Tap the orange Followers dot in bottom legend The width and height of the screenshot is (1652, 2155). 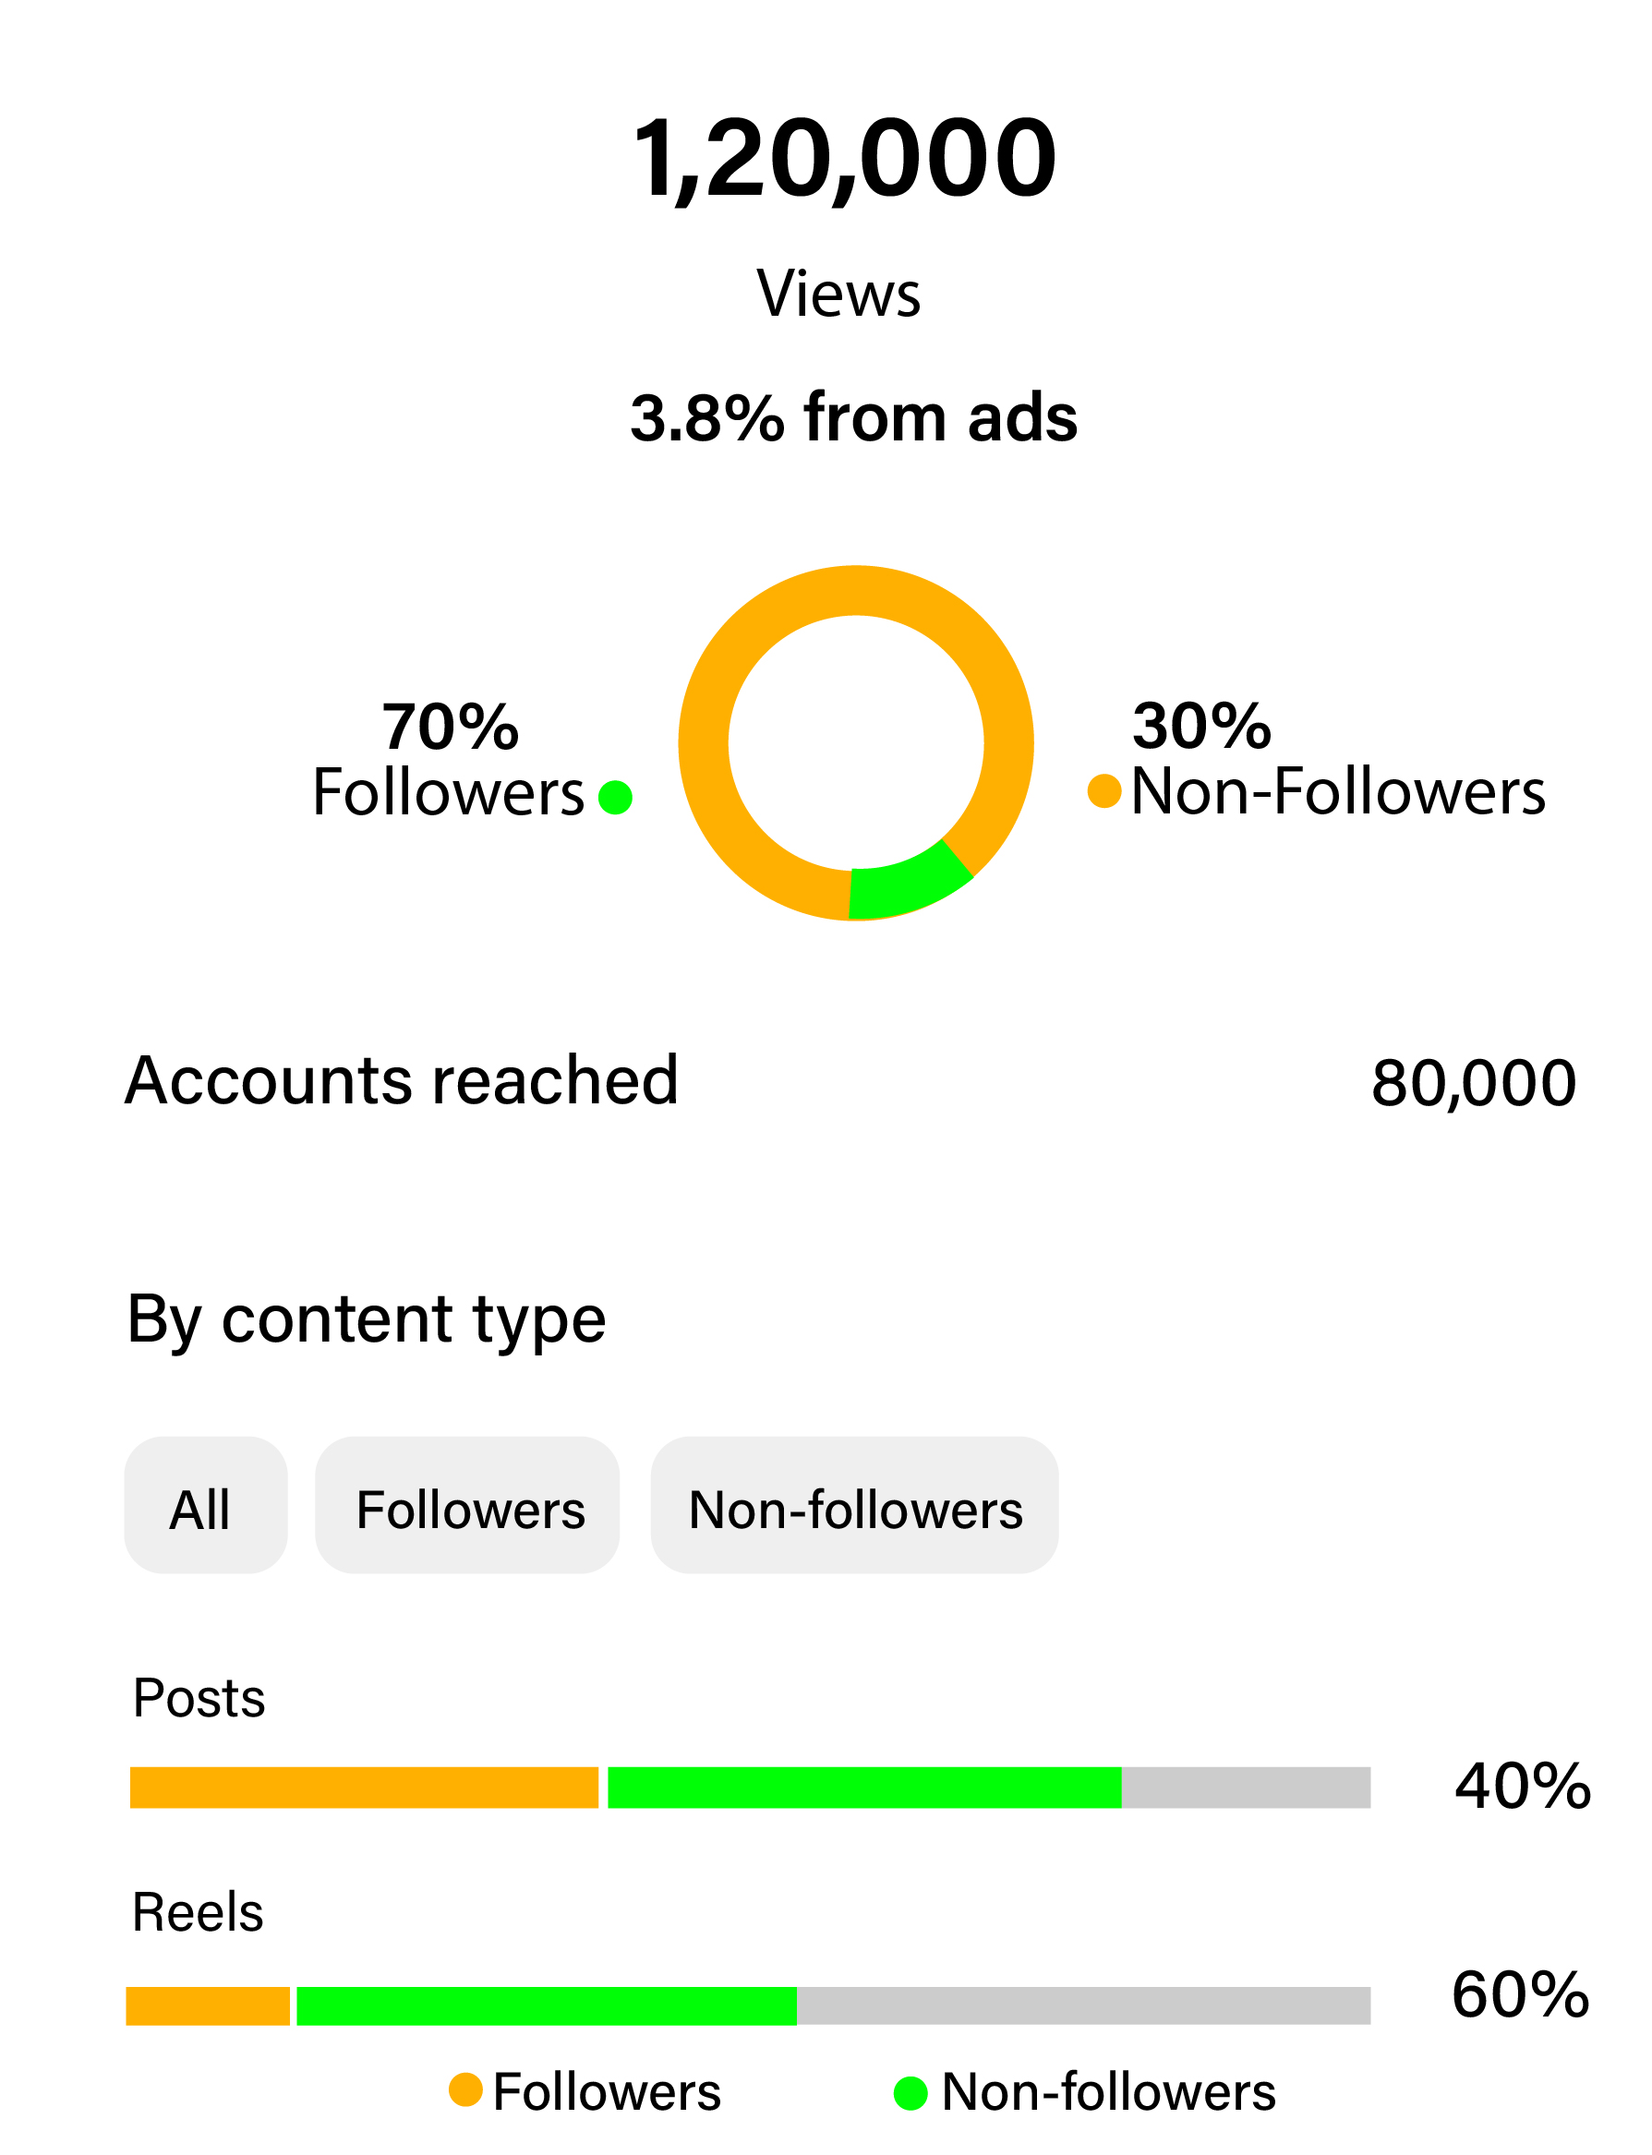tap(465, 2089)
